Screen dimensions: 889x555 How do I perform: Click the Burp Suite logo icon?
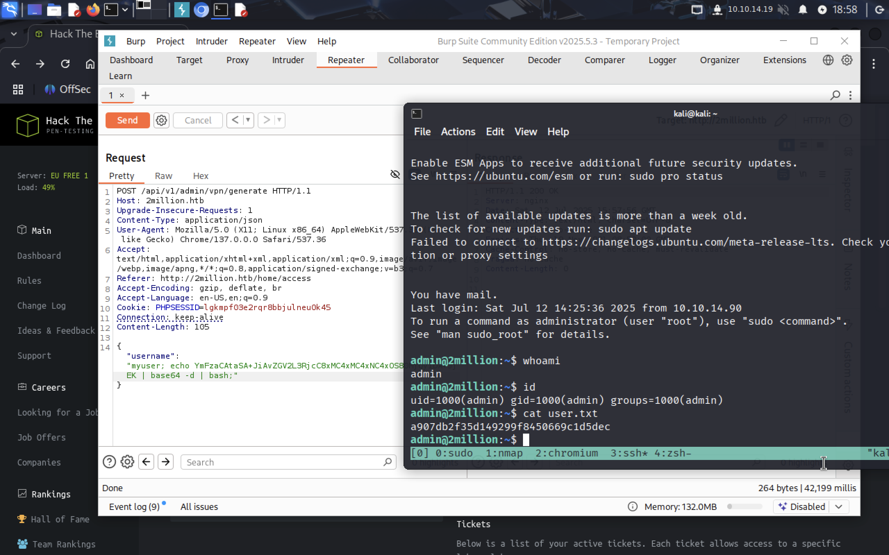click(109, 41)
